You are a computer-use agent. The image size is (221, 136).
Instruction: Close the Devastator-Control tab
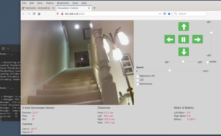(89, 8)
